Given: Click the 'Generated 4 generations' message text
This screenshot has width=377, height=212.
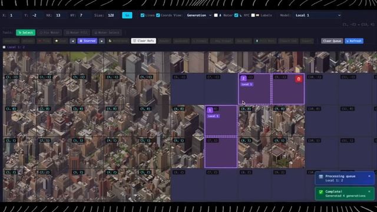Looking at the screenshot, I should [346, 196].
